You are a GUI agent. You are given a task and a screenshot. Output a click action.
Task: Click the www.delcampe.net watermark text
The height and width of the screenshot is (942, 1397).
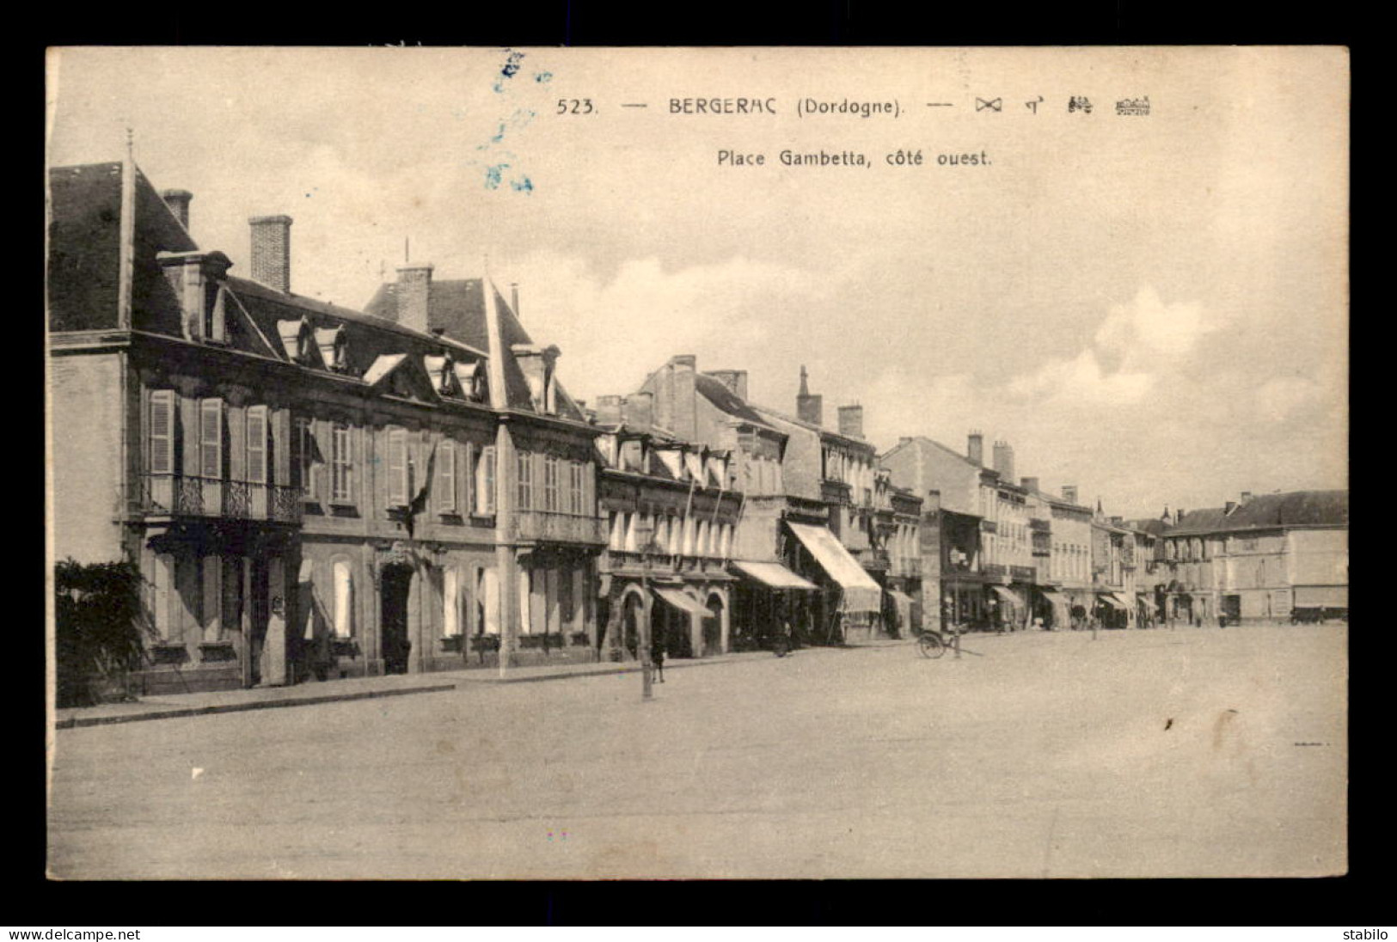pyautogui.click(x=71, y=934)
